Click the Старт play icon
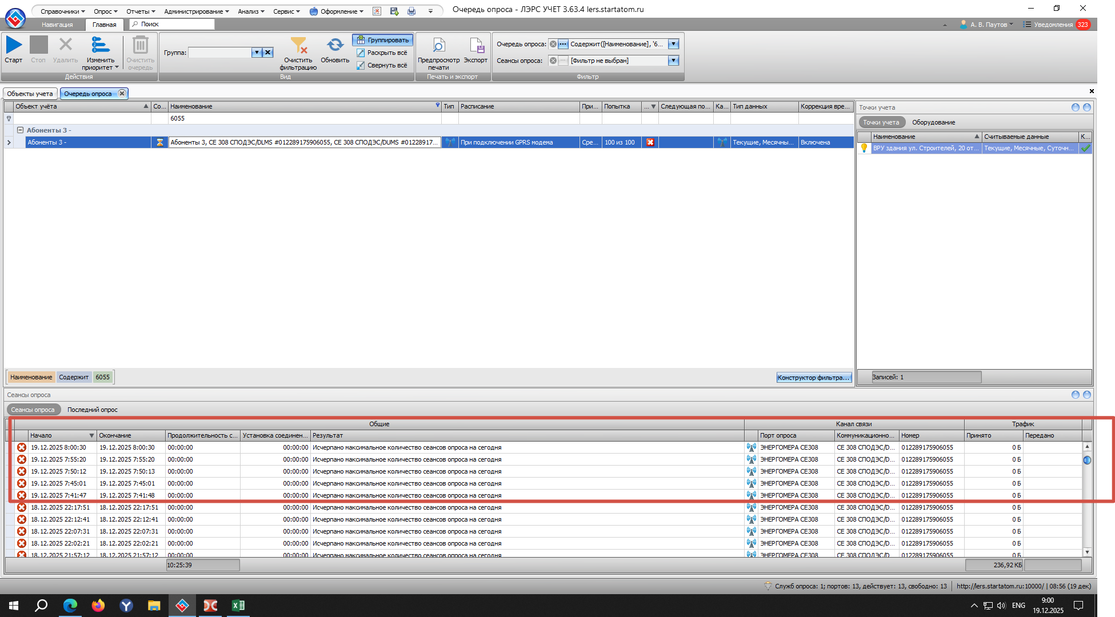This screenshot has width=1115, height=617. pos(14,45)
